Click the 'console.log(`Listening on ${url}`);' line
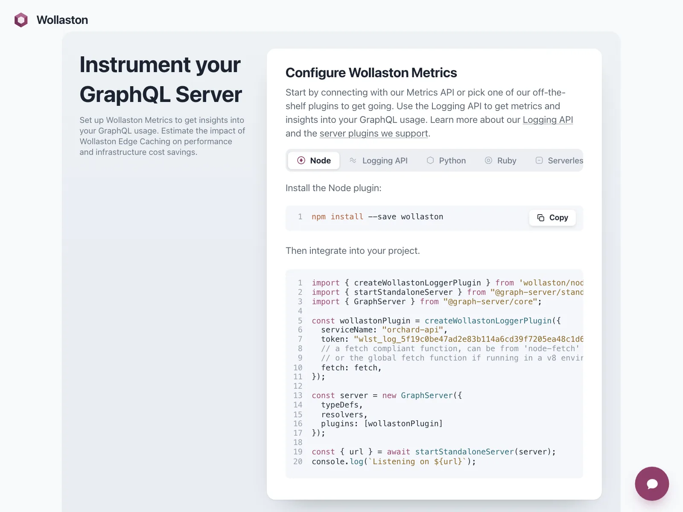Viewport: 683px width, 512px height. 394,462
